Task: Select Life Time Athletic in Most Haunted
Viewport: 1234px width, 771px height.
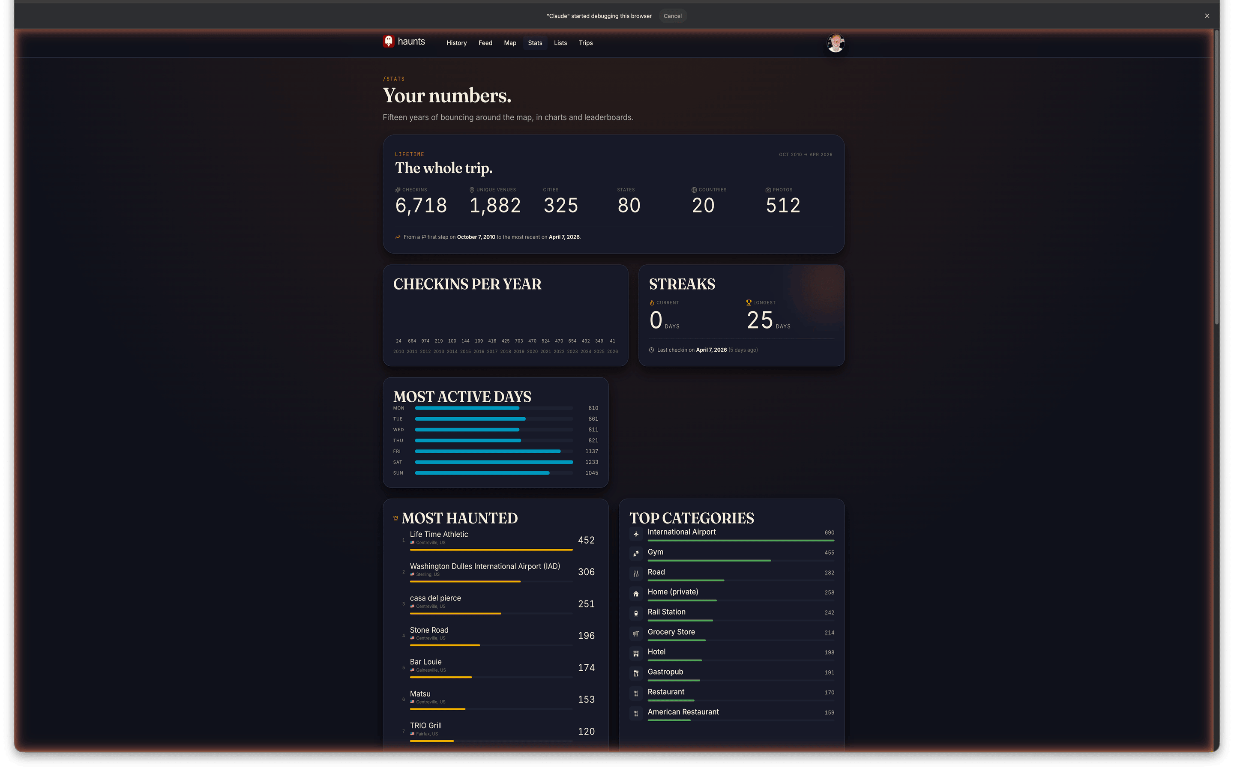Action: 439,535
